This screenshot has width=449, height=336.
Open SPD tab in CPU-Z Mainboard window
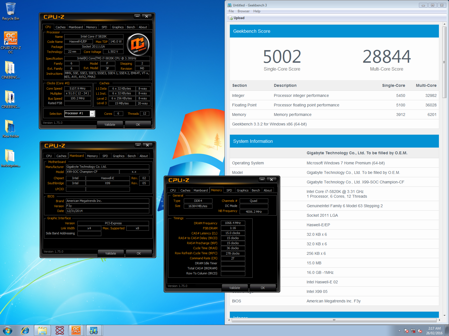click(x=105, y=156)
